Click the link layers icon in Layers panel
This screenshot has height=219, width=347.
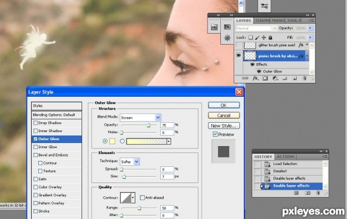click(245, 78)
